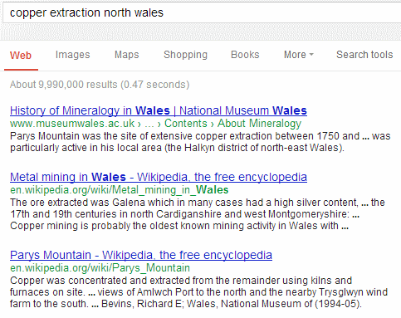Open 'History of Mineralogy in Wales' result
Viewport: 401px width, 318px height.
click(x=159, y=110)
